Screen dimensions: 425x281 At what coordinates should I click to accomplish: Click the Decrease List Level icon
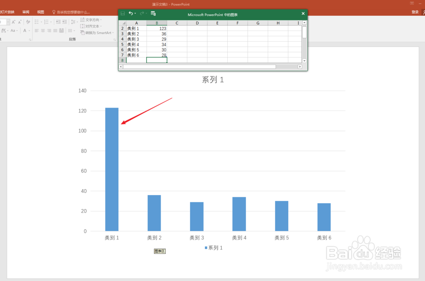coord(58,22)
